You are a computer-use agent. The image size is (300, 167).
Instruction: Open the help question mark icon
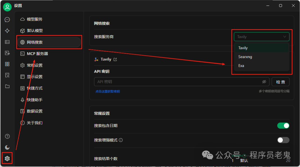(x=7, y=136)
